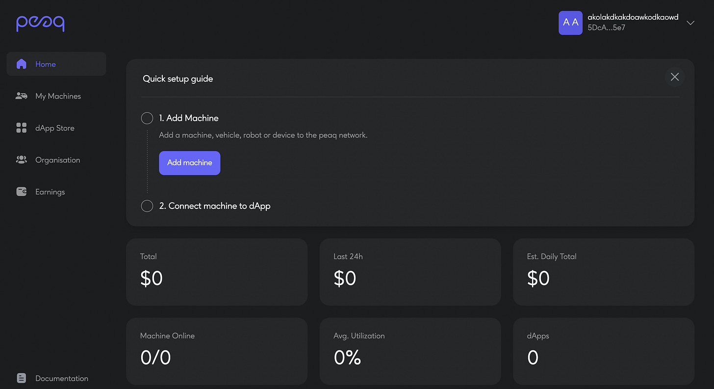
Task: Click the dApps 0 card
Action: (x=604, y=351)
